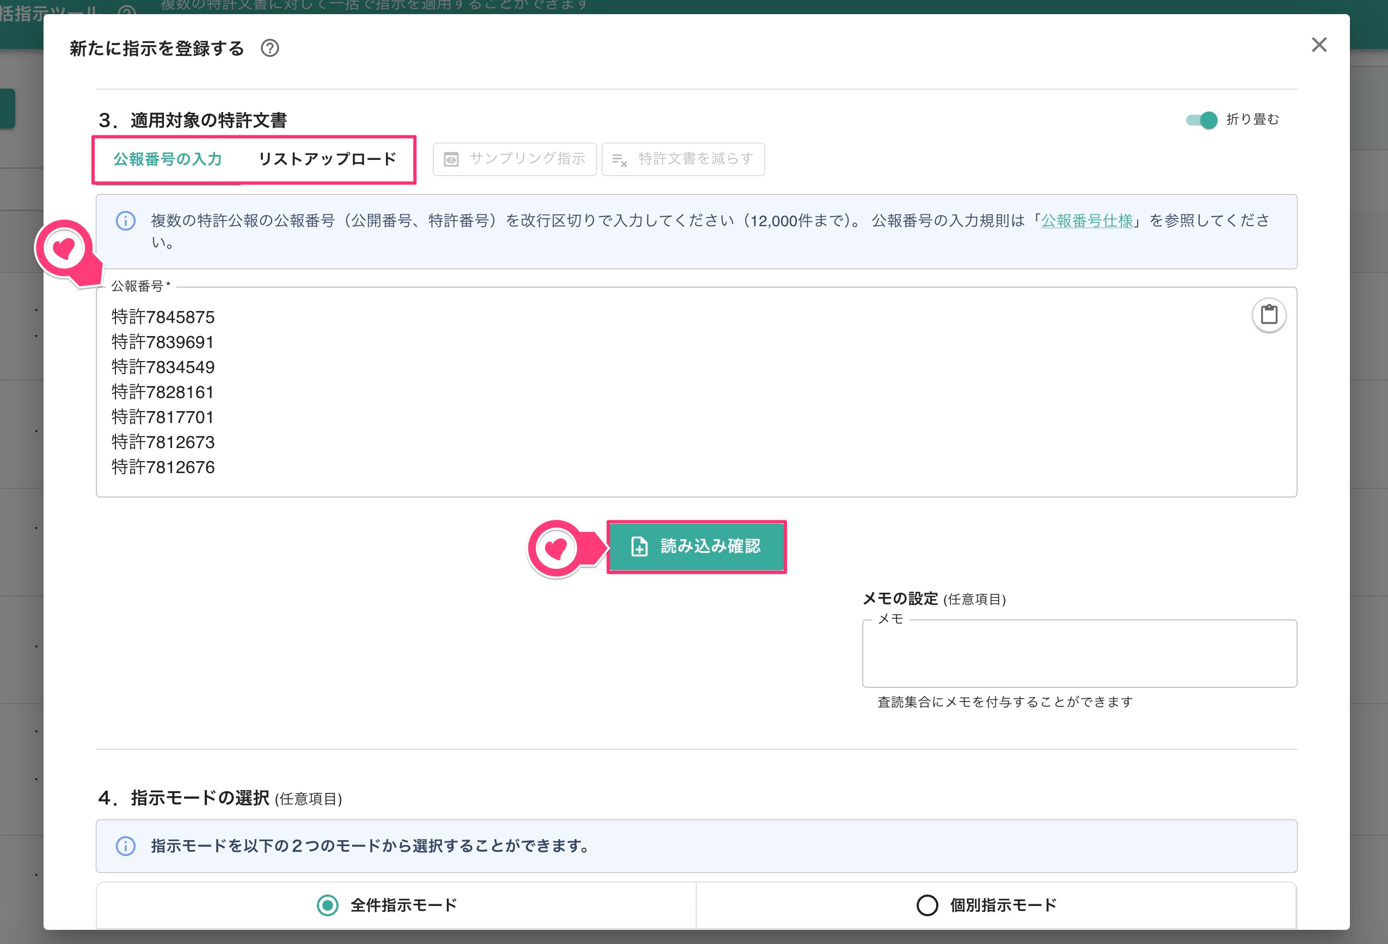This screenshot has height=944, width=1388.
Task: Click the 読み込み確認 button
Action: (696, 546)
